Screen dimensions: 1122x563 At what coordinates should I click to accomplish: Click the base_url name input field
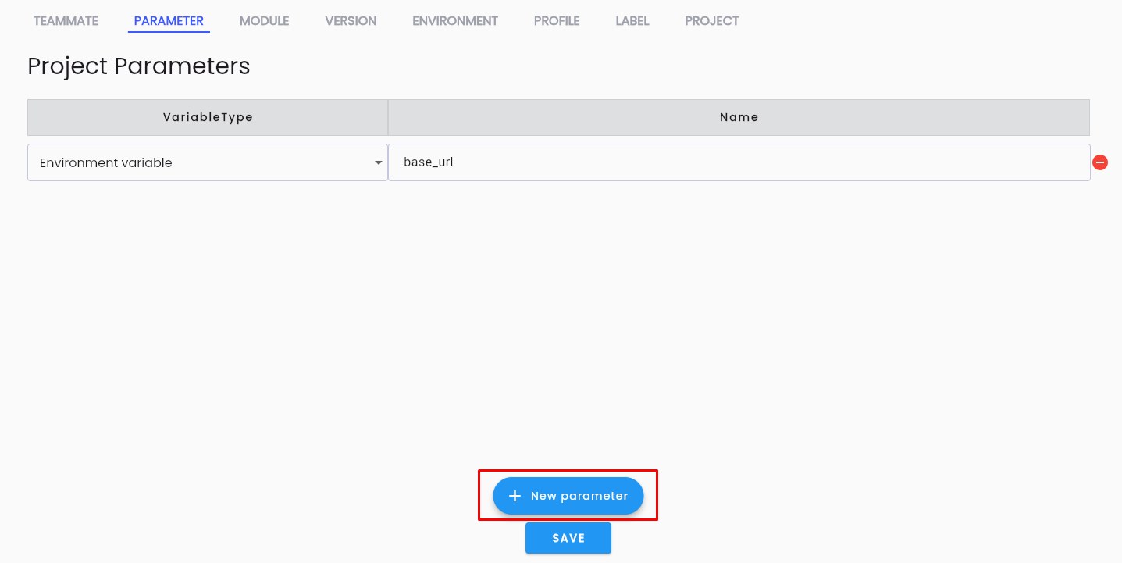coord(739,162)
